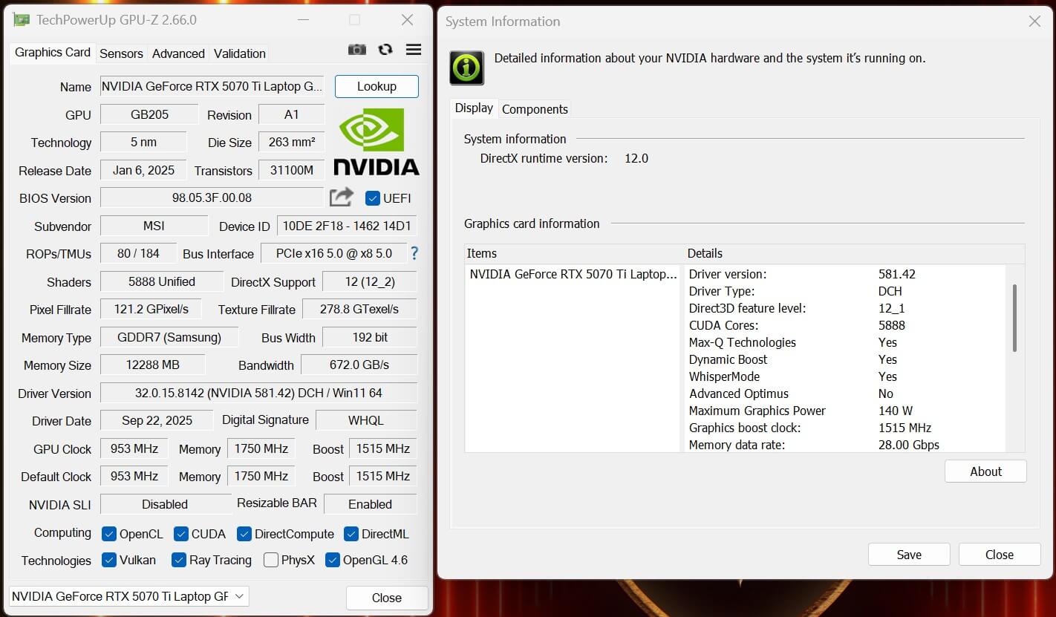Click the BIOS export/share icon
This screenshot has height=617, width=1056.
341,197
